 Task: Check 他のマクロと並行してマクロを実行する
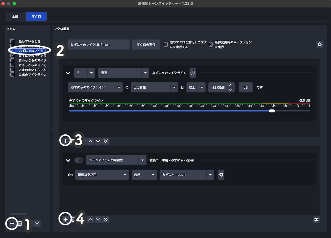(x=166, y=44)
